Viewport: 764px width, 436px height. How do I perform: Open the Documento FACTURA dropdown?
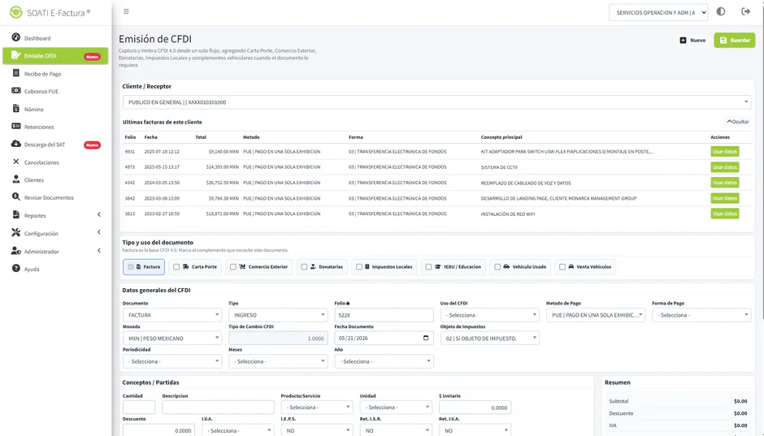click(172, 315)
